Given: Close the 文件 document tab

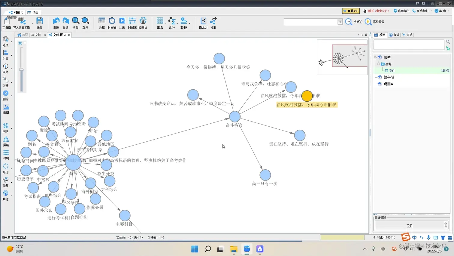Looking at the screenshot, I should (45, 35).
